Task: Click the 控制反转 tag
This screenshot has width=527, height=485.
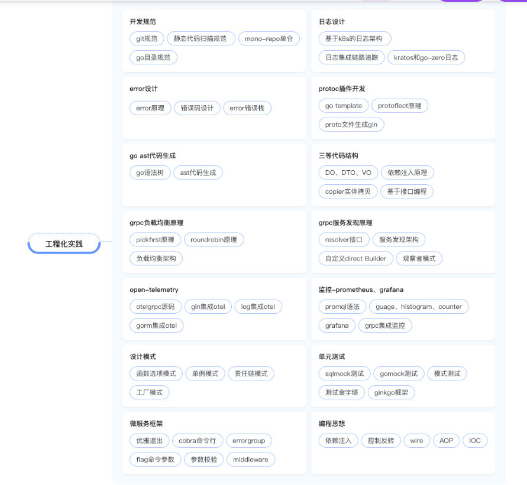Action: click(381, 440)
